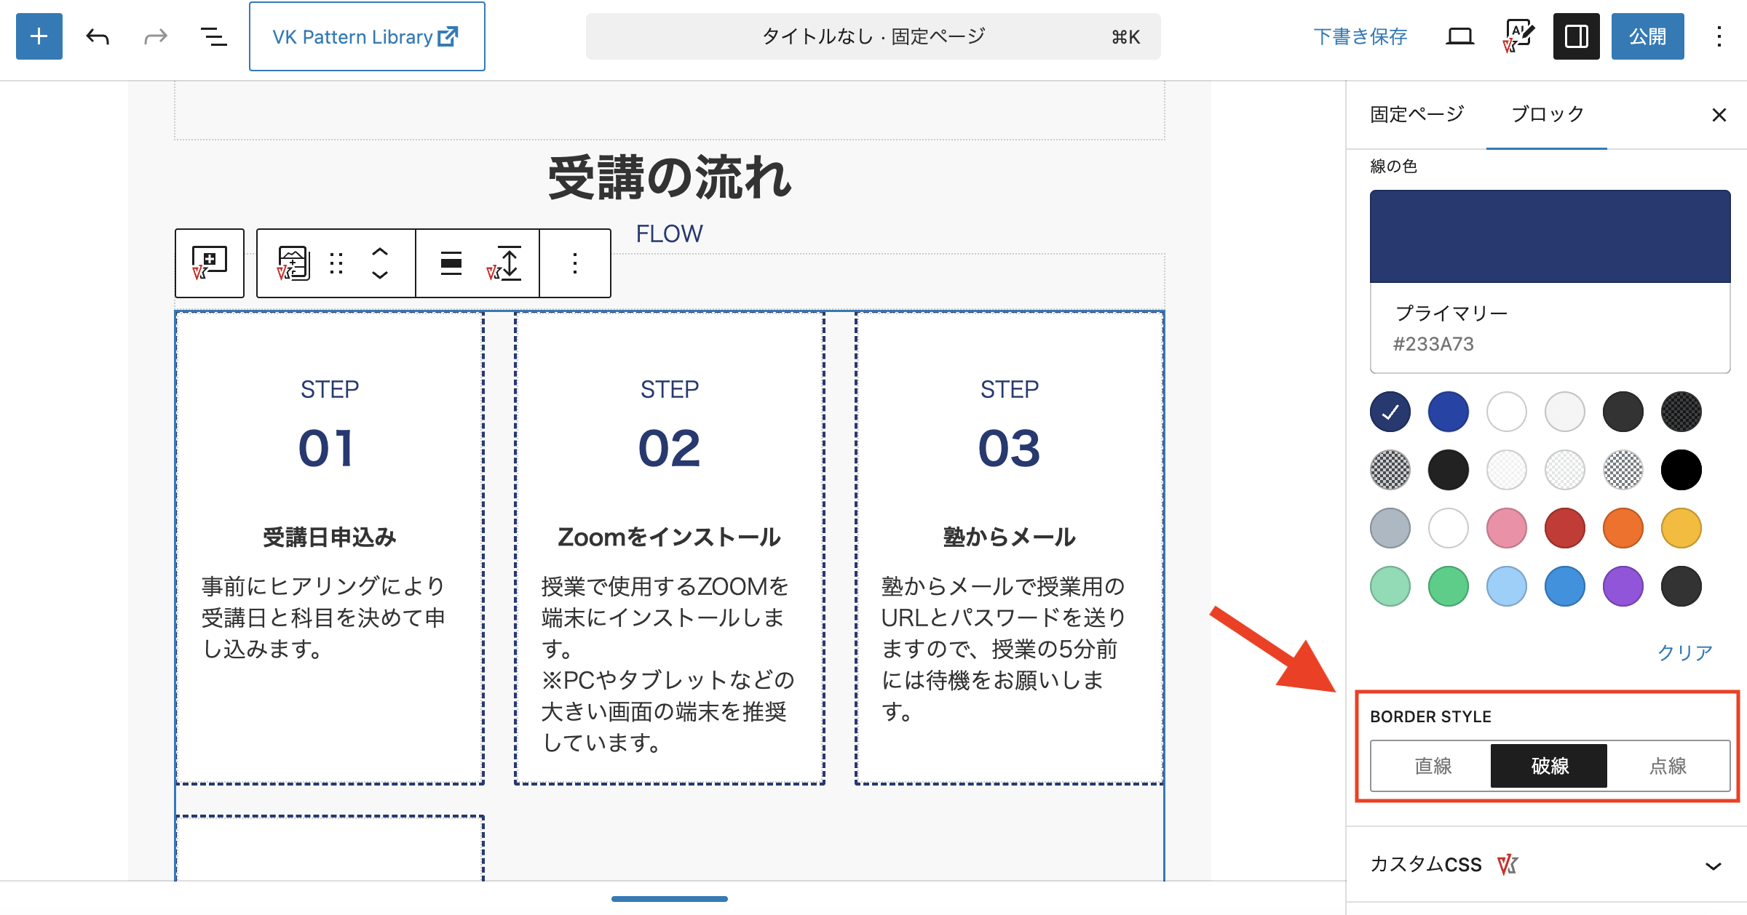Select the light green swatch
The width and height of the screenshot is (1747, 915).
1390,586
